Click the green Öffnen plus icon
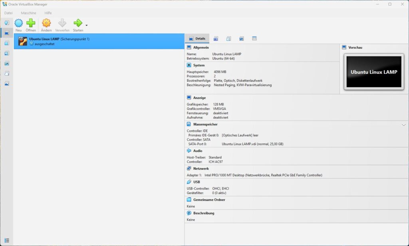The width and height of the screenshot is (409, 246). point(31,23)
